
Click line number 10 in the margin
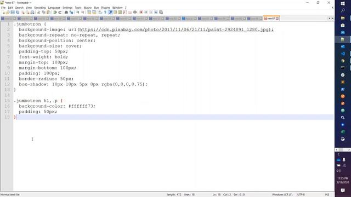[x=7, y=73]
